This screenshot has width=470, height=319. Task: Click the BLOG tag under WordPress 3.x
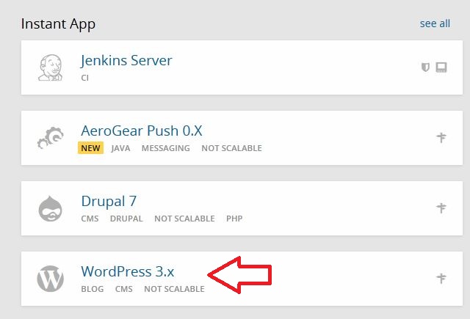93,289
